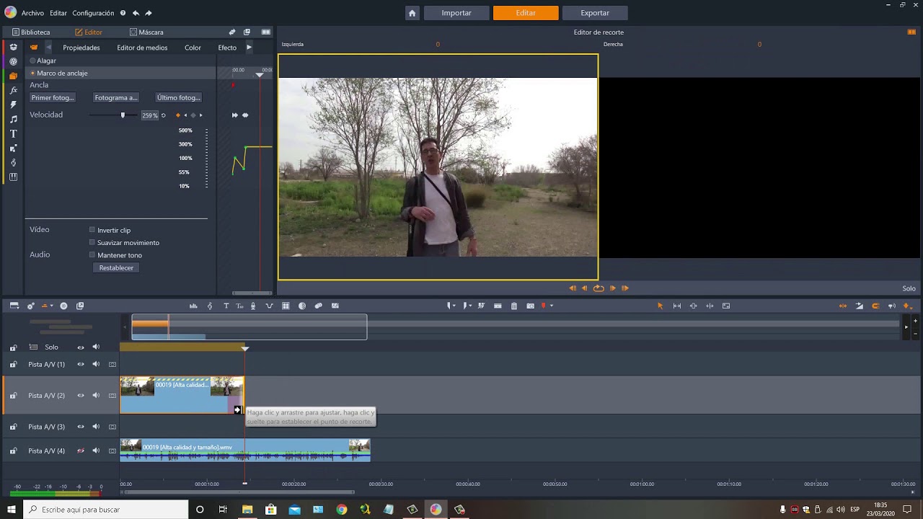
Task: Click the microphone voice-over icon
Action: (x=253, y=306)
